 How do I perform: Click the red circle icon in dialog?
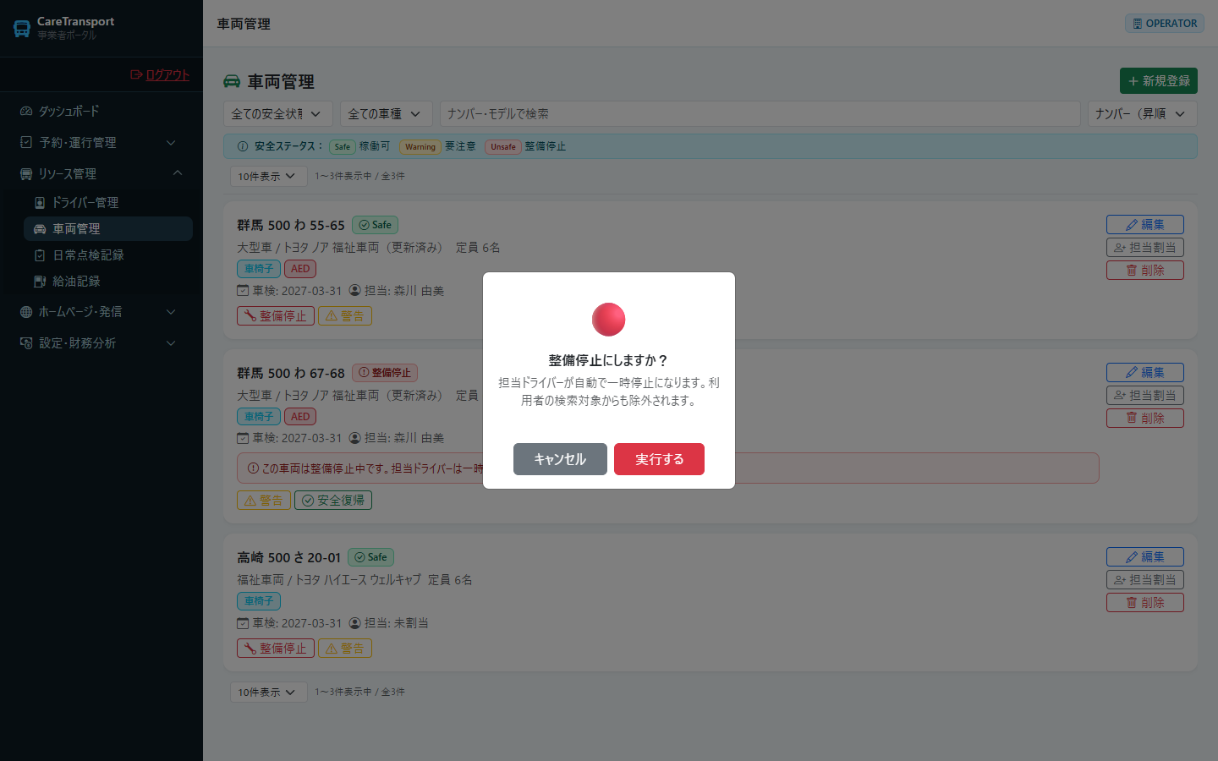pyautogui.click(x=609, y=320)
